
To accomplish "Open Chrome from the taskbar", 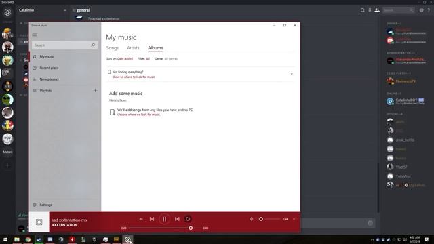I will pyautogui.click(x=28, y=239).
